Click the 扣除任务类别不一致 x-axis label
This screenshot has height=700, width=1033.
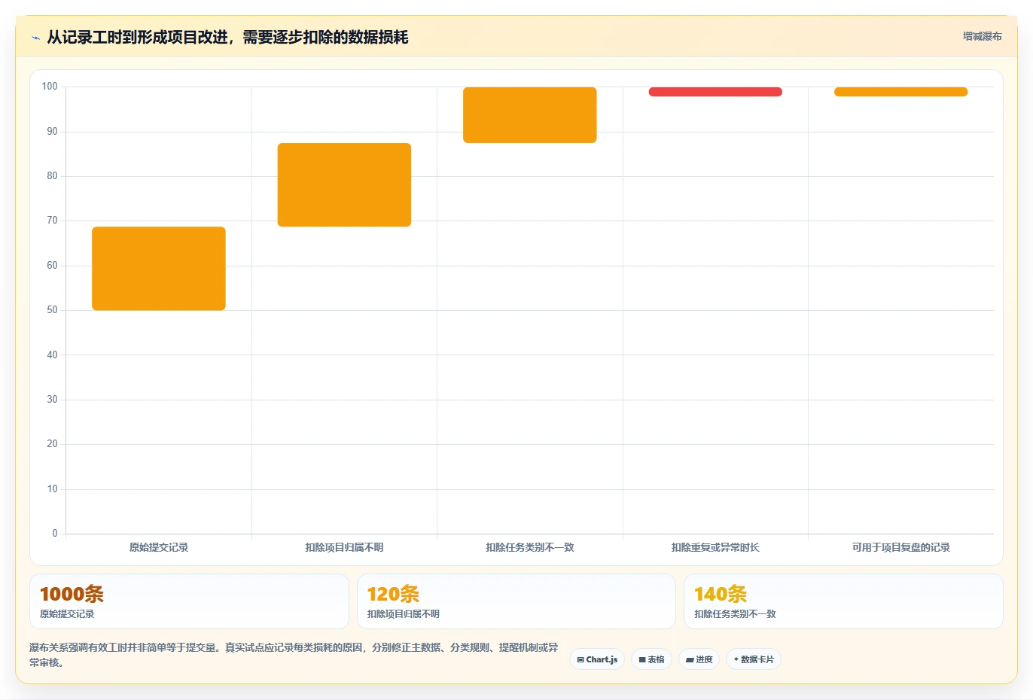click(x=530, y=547)
